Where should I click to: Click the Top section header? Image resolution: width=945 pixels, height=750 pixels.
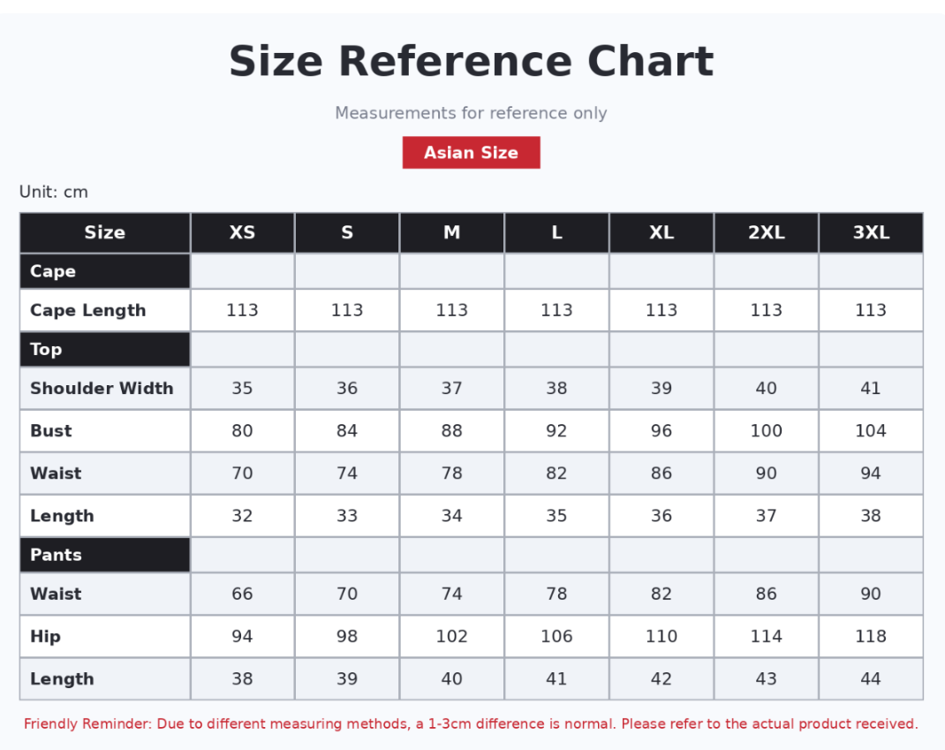tap(105, 350)
